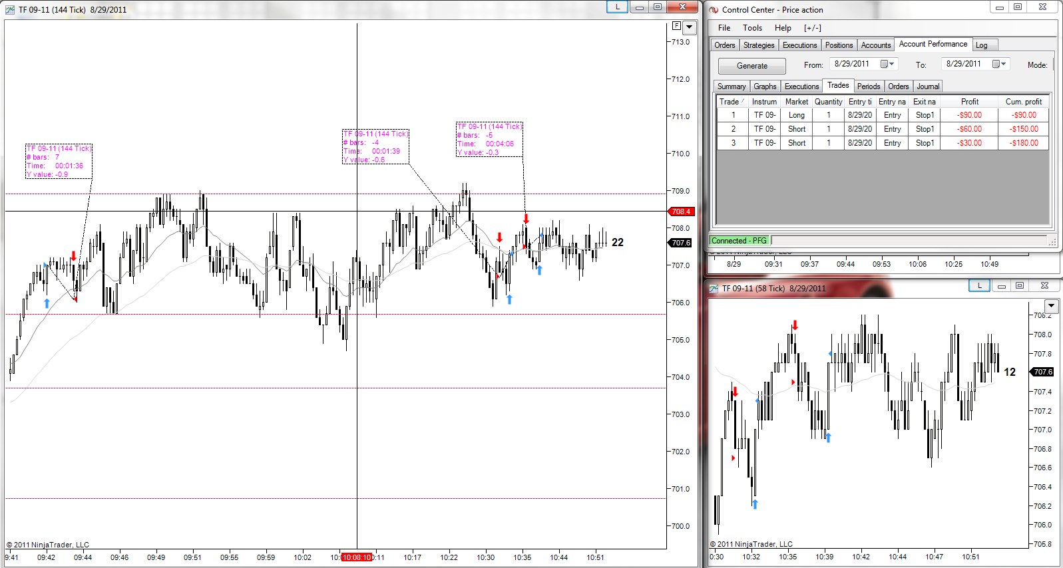Screen dimensions: 1063x568
Task: Switch to the Positions tab
Action: [839, 45]
